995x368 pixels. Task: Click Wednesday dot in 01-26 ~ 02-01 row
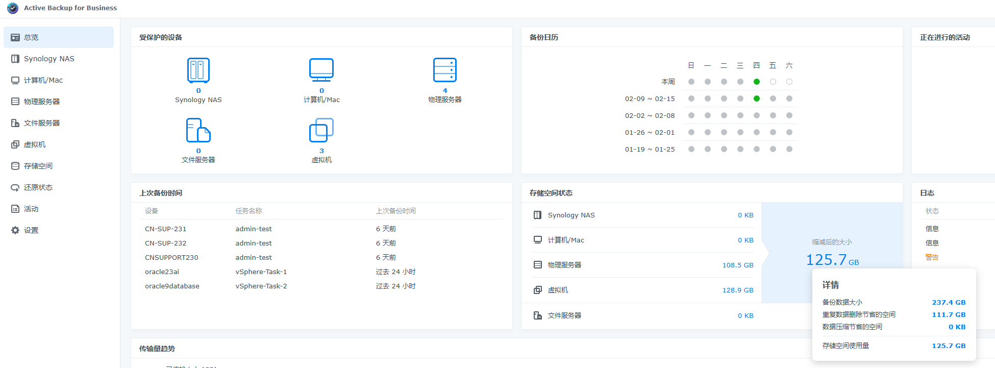(x=740, y=132)
